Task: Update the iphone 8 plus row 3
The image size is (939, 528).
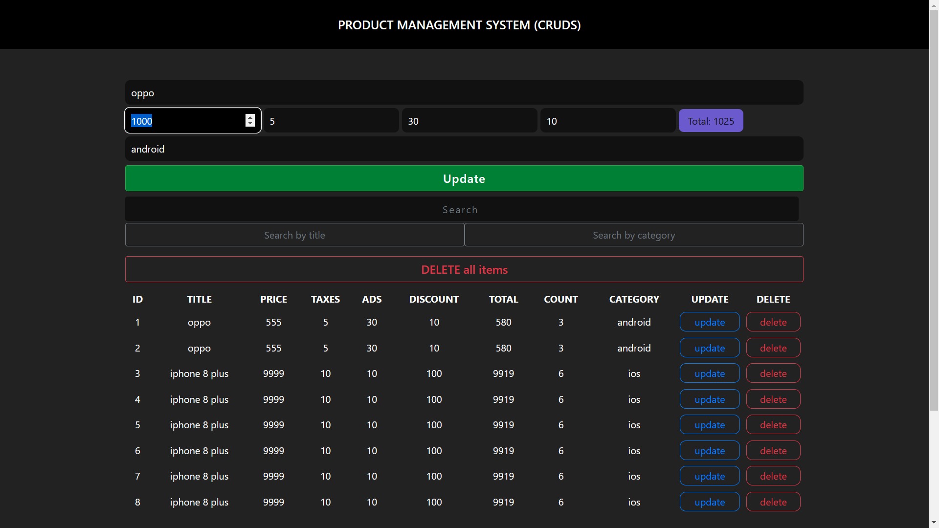Action: point(710,374)
